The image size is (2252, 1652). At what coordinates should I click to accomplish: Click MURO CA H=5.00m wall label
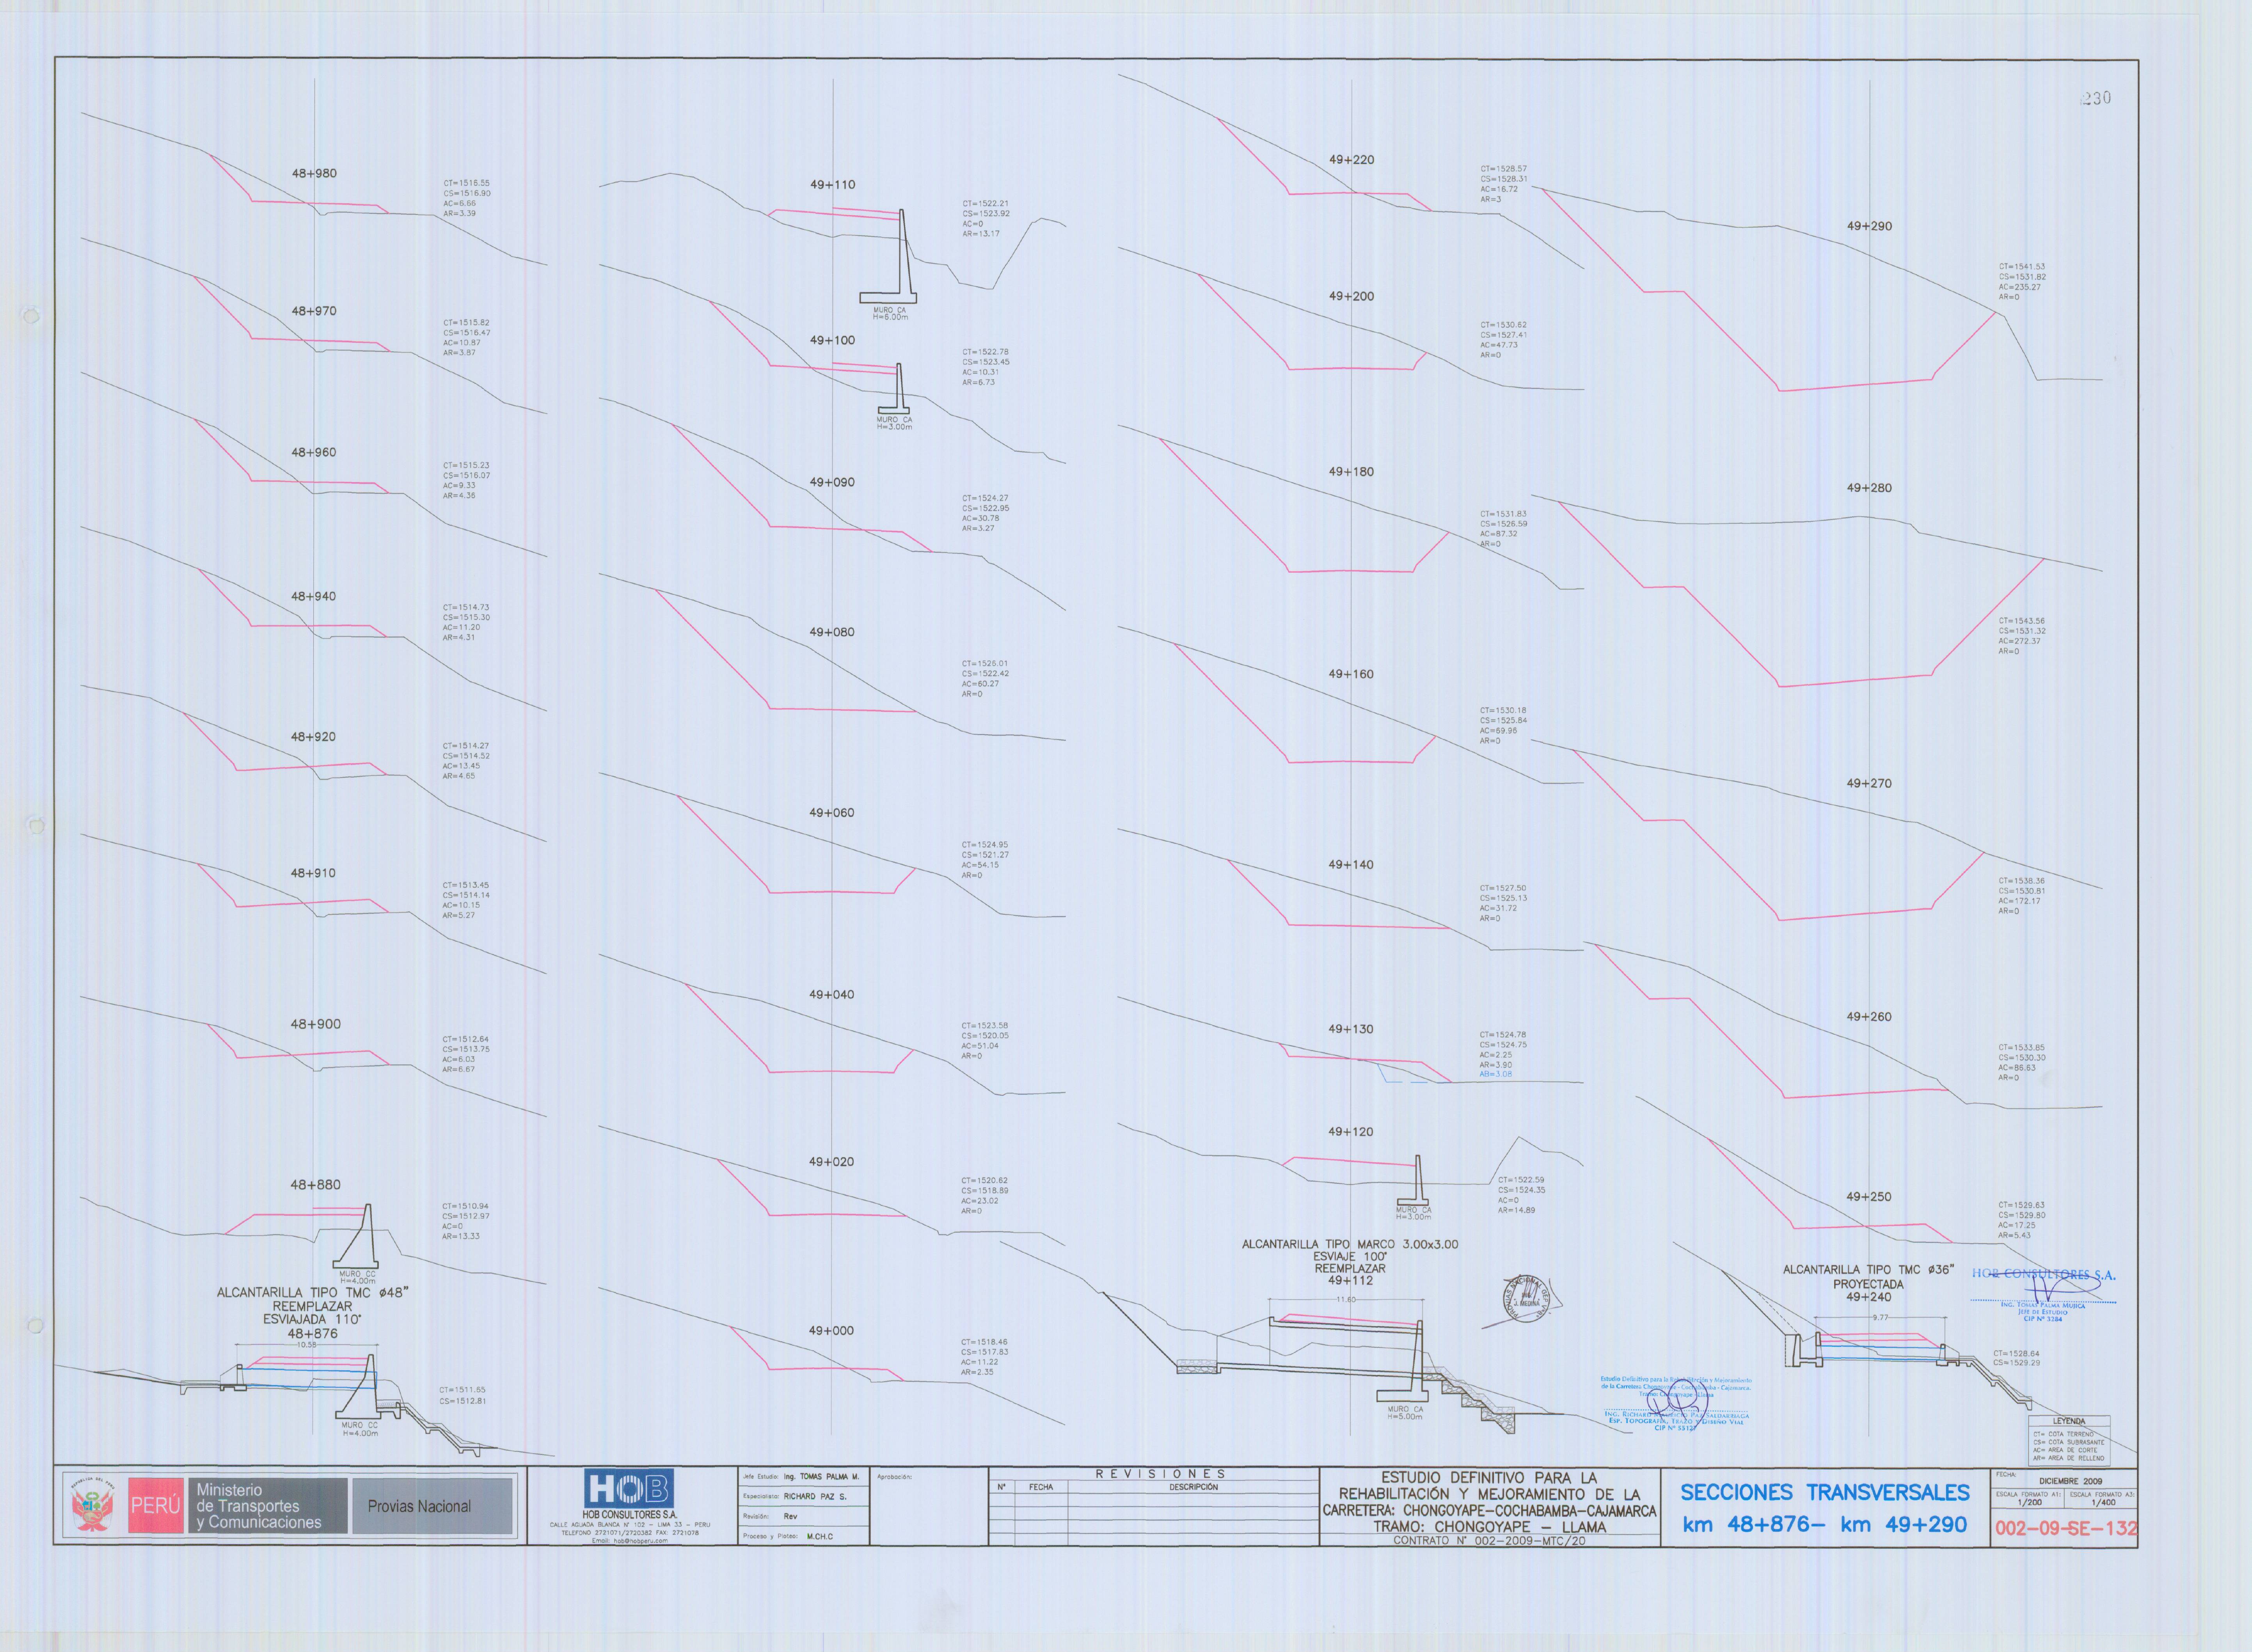coord(1405,1413)
